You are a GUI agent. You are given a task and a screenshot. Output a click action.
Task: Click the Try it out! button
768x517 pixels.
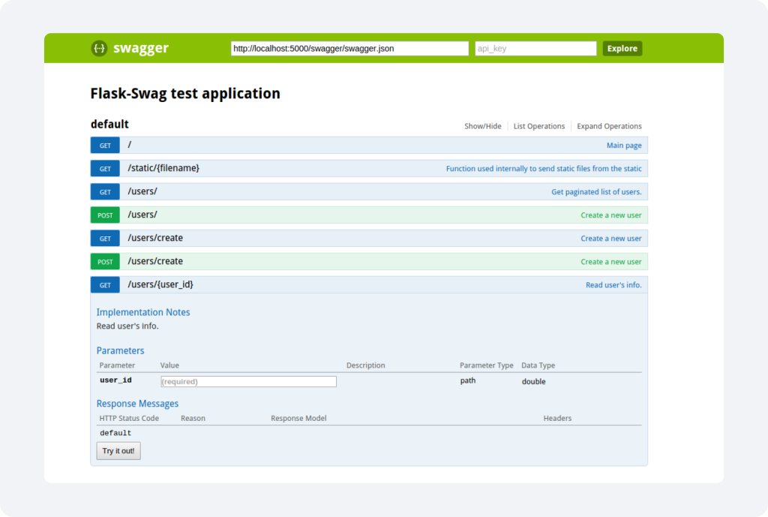pyautogui.click(x=118, y=451)
